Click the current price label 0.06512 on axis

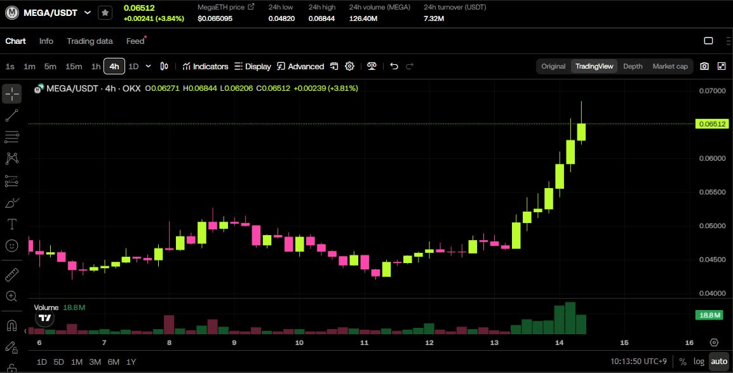712,124
